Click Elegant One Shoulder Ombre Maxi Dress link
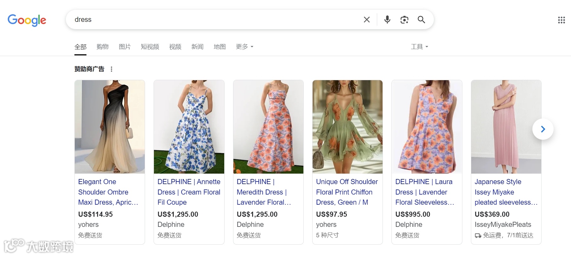Screen dimensions: 571x256 [108, 192]
